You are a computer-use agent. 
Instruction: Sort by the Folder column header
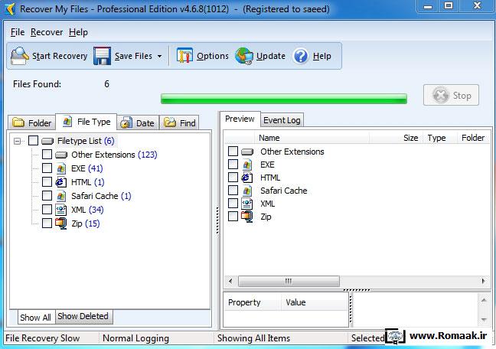point(474,138)
